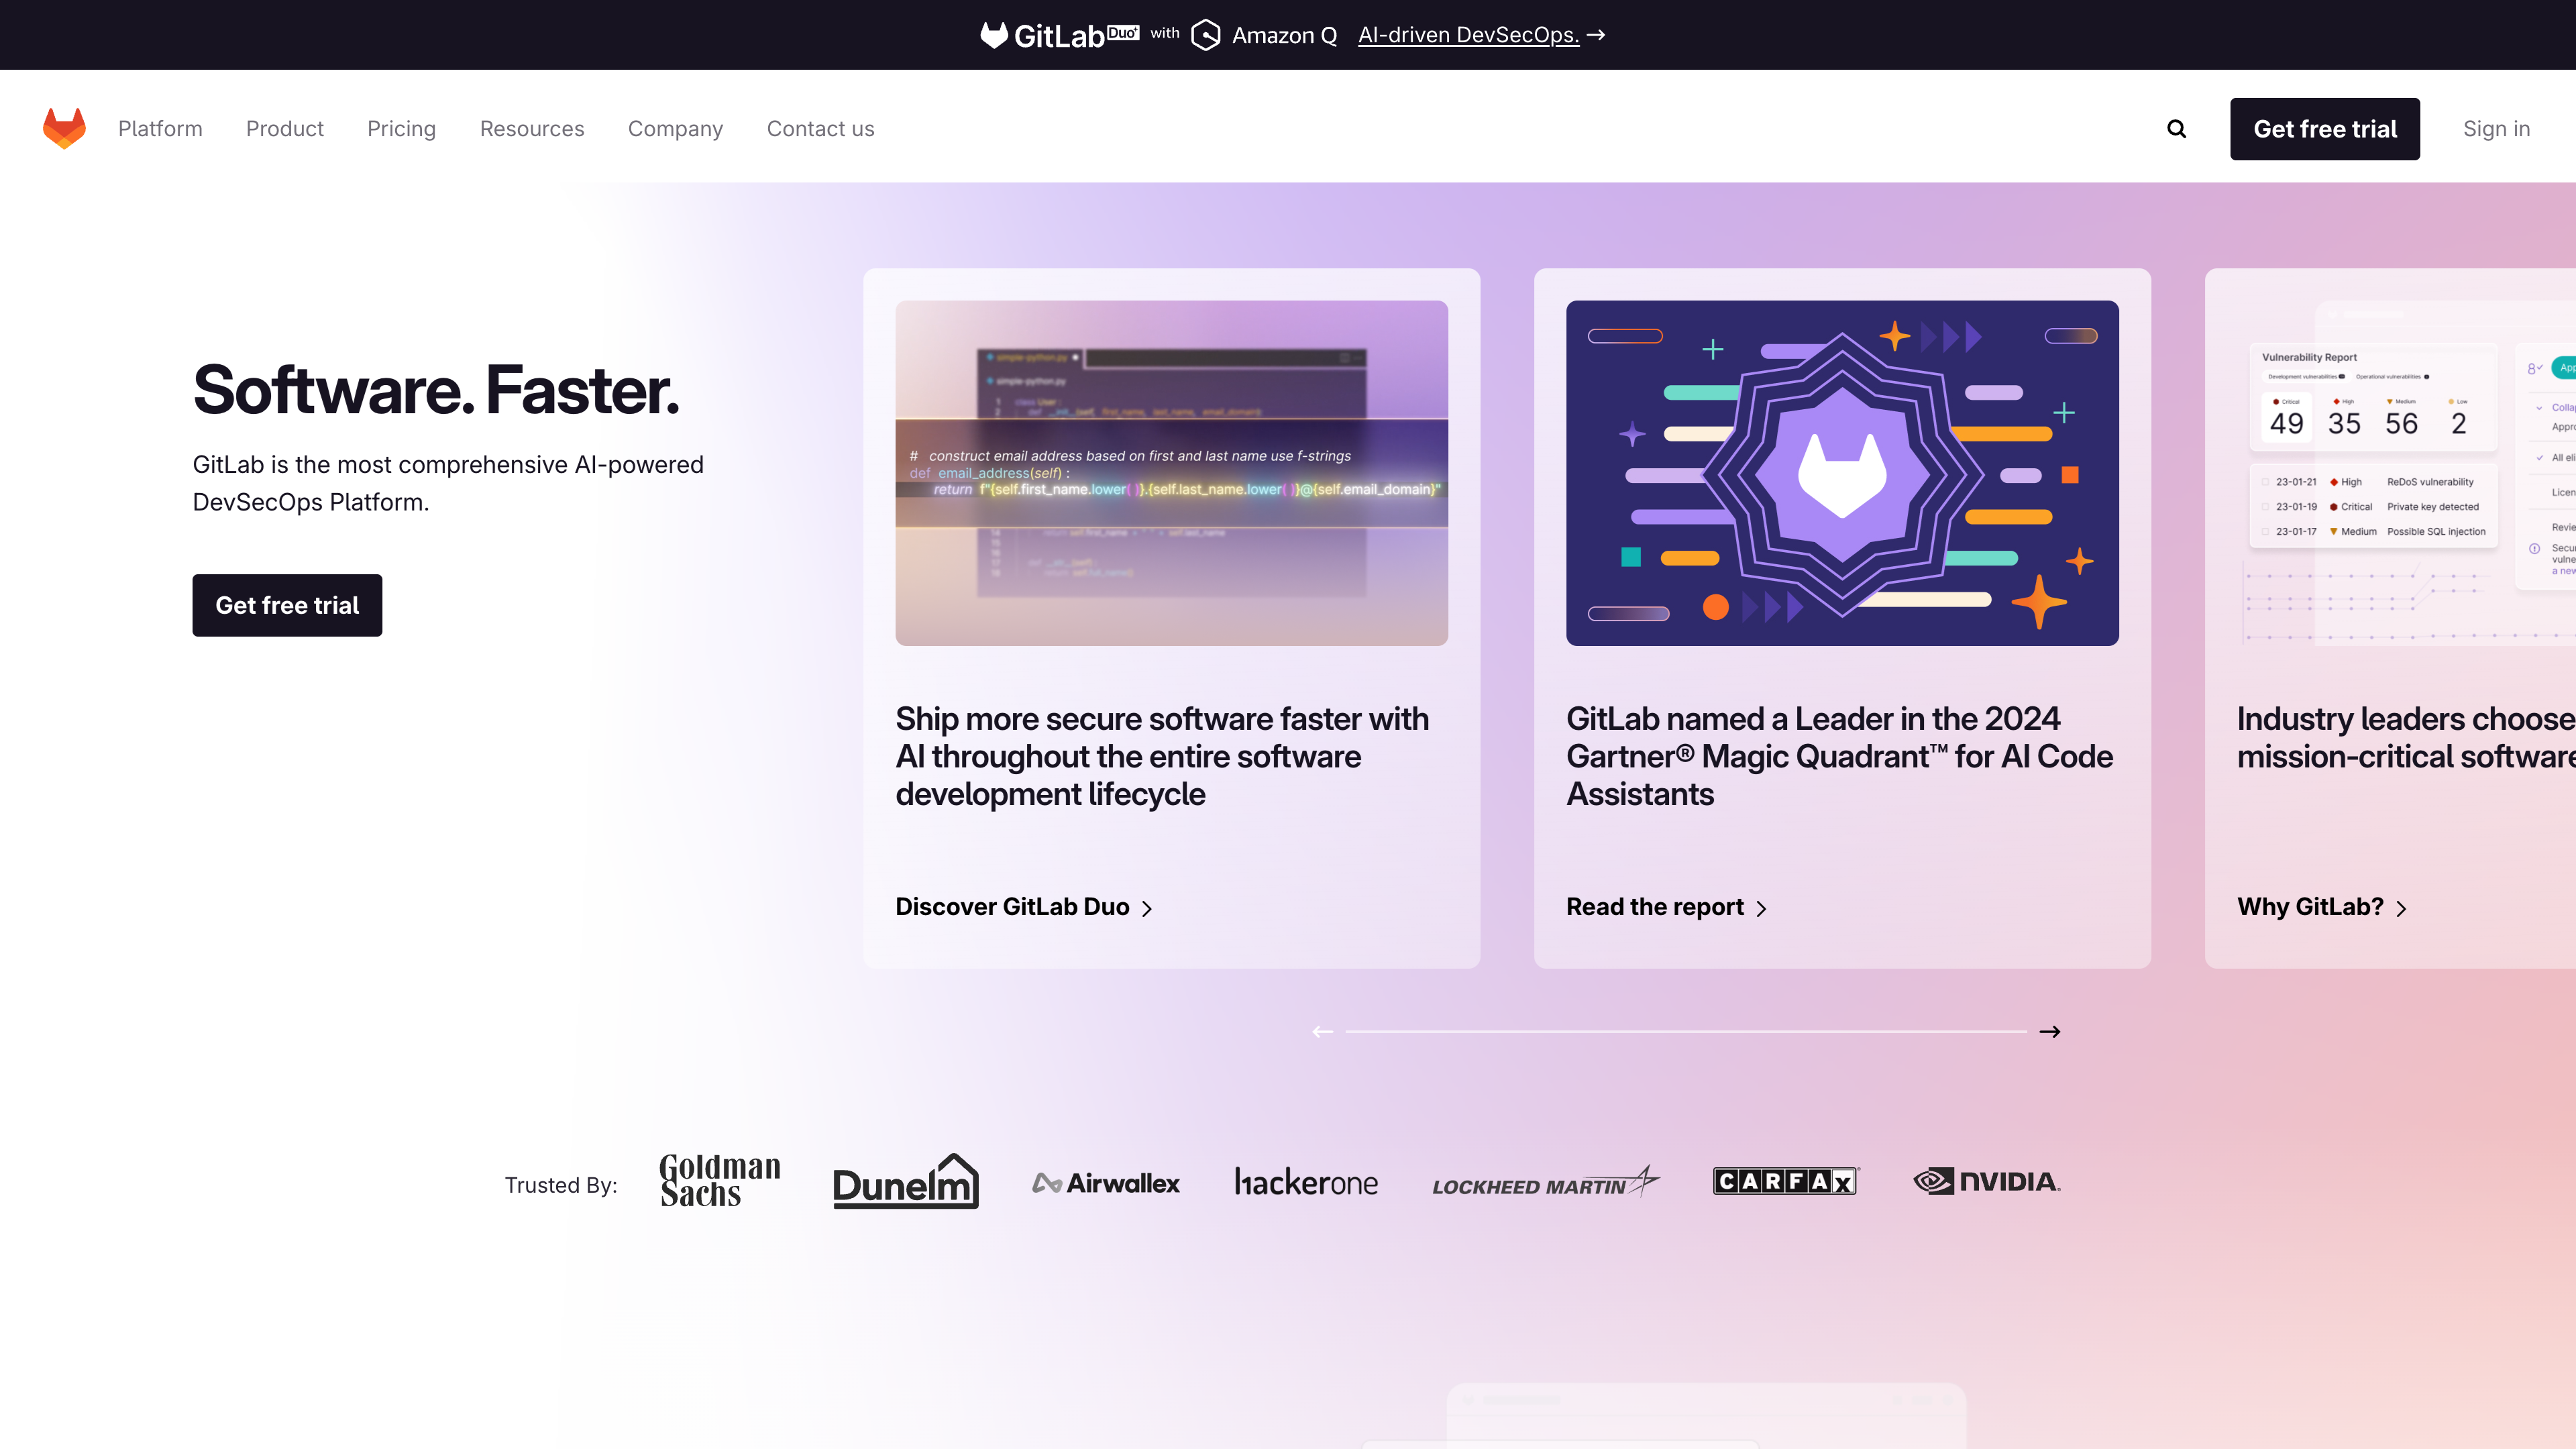Select the Dunelm logo

click(x=906, y=1181)
